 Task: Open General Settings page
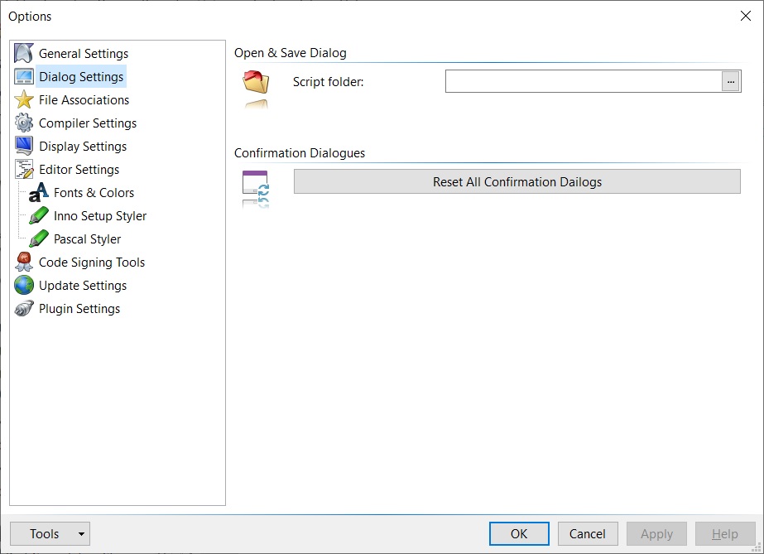[84, 53]
